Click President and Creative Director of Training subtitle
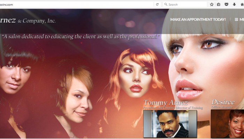This screenshot has height=139, width=244. pos(173,108)
